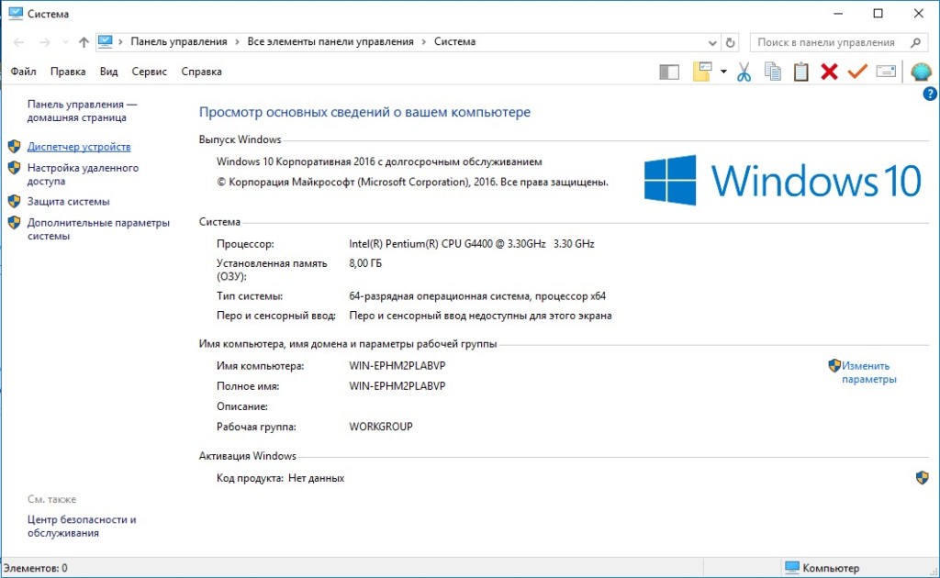Click Элементов: 0 in status bar

click(36, 568)
